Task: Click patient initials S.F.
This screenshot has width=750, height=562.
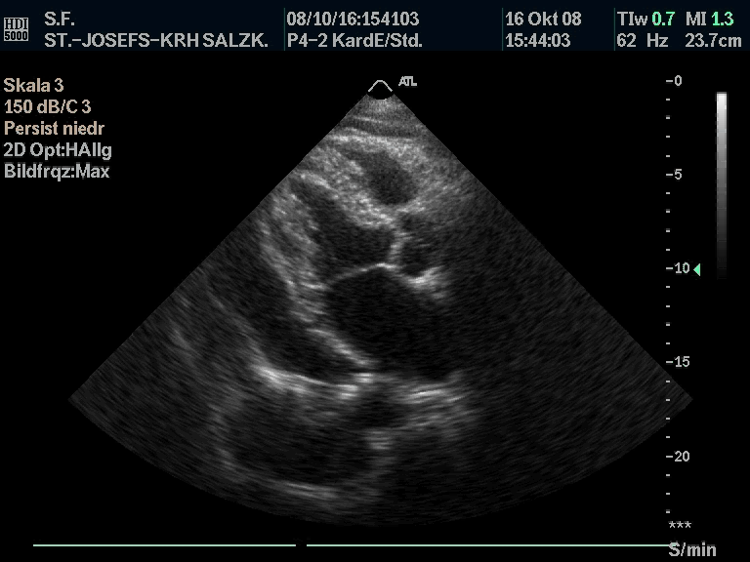Action: 60,20
